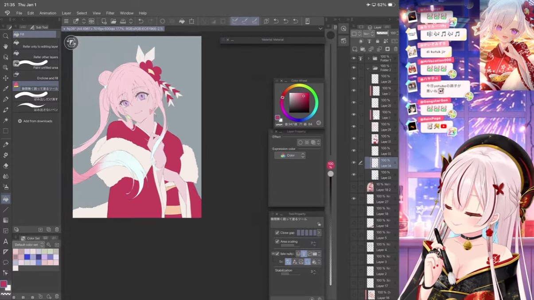This screenshot has width=534, height=300.
Task: Select the Hand move tool
Action: (6, 46)
